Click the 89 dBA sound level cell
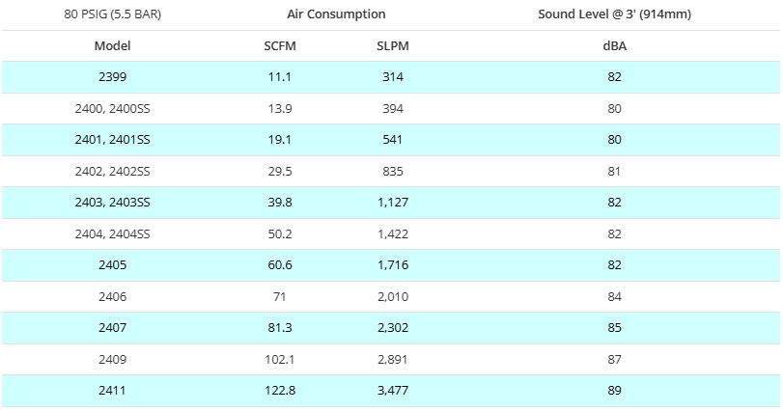 click(614, 391)
